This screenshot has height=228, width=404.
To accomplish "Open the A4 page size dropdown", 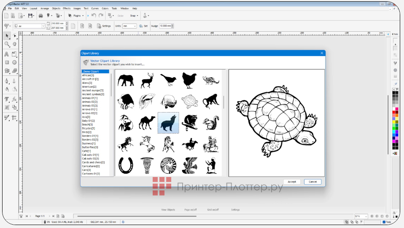I will click(30, 26).
